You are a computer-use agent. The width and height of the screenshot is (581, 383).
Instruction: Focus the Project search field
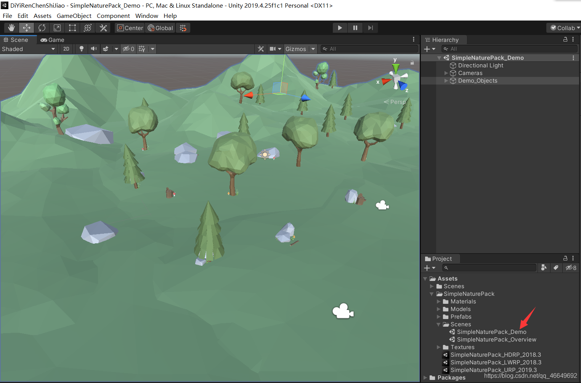[x=489, y=268]
